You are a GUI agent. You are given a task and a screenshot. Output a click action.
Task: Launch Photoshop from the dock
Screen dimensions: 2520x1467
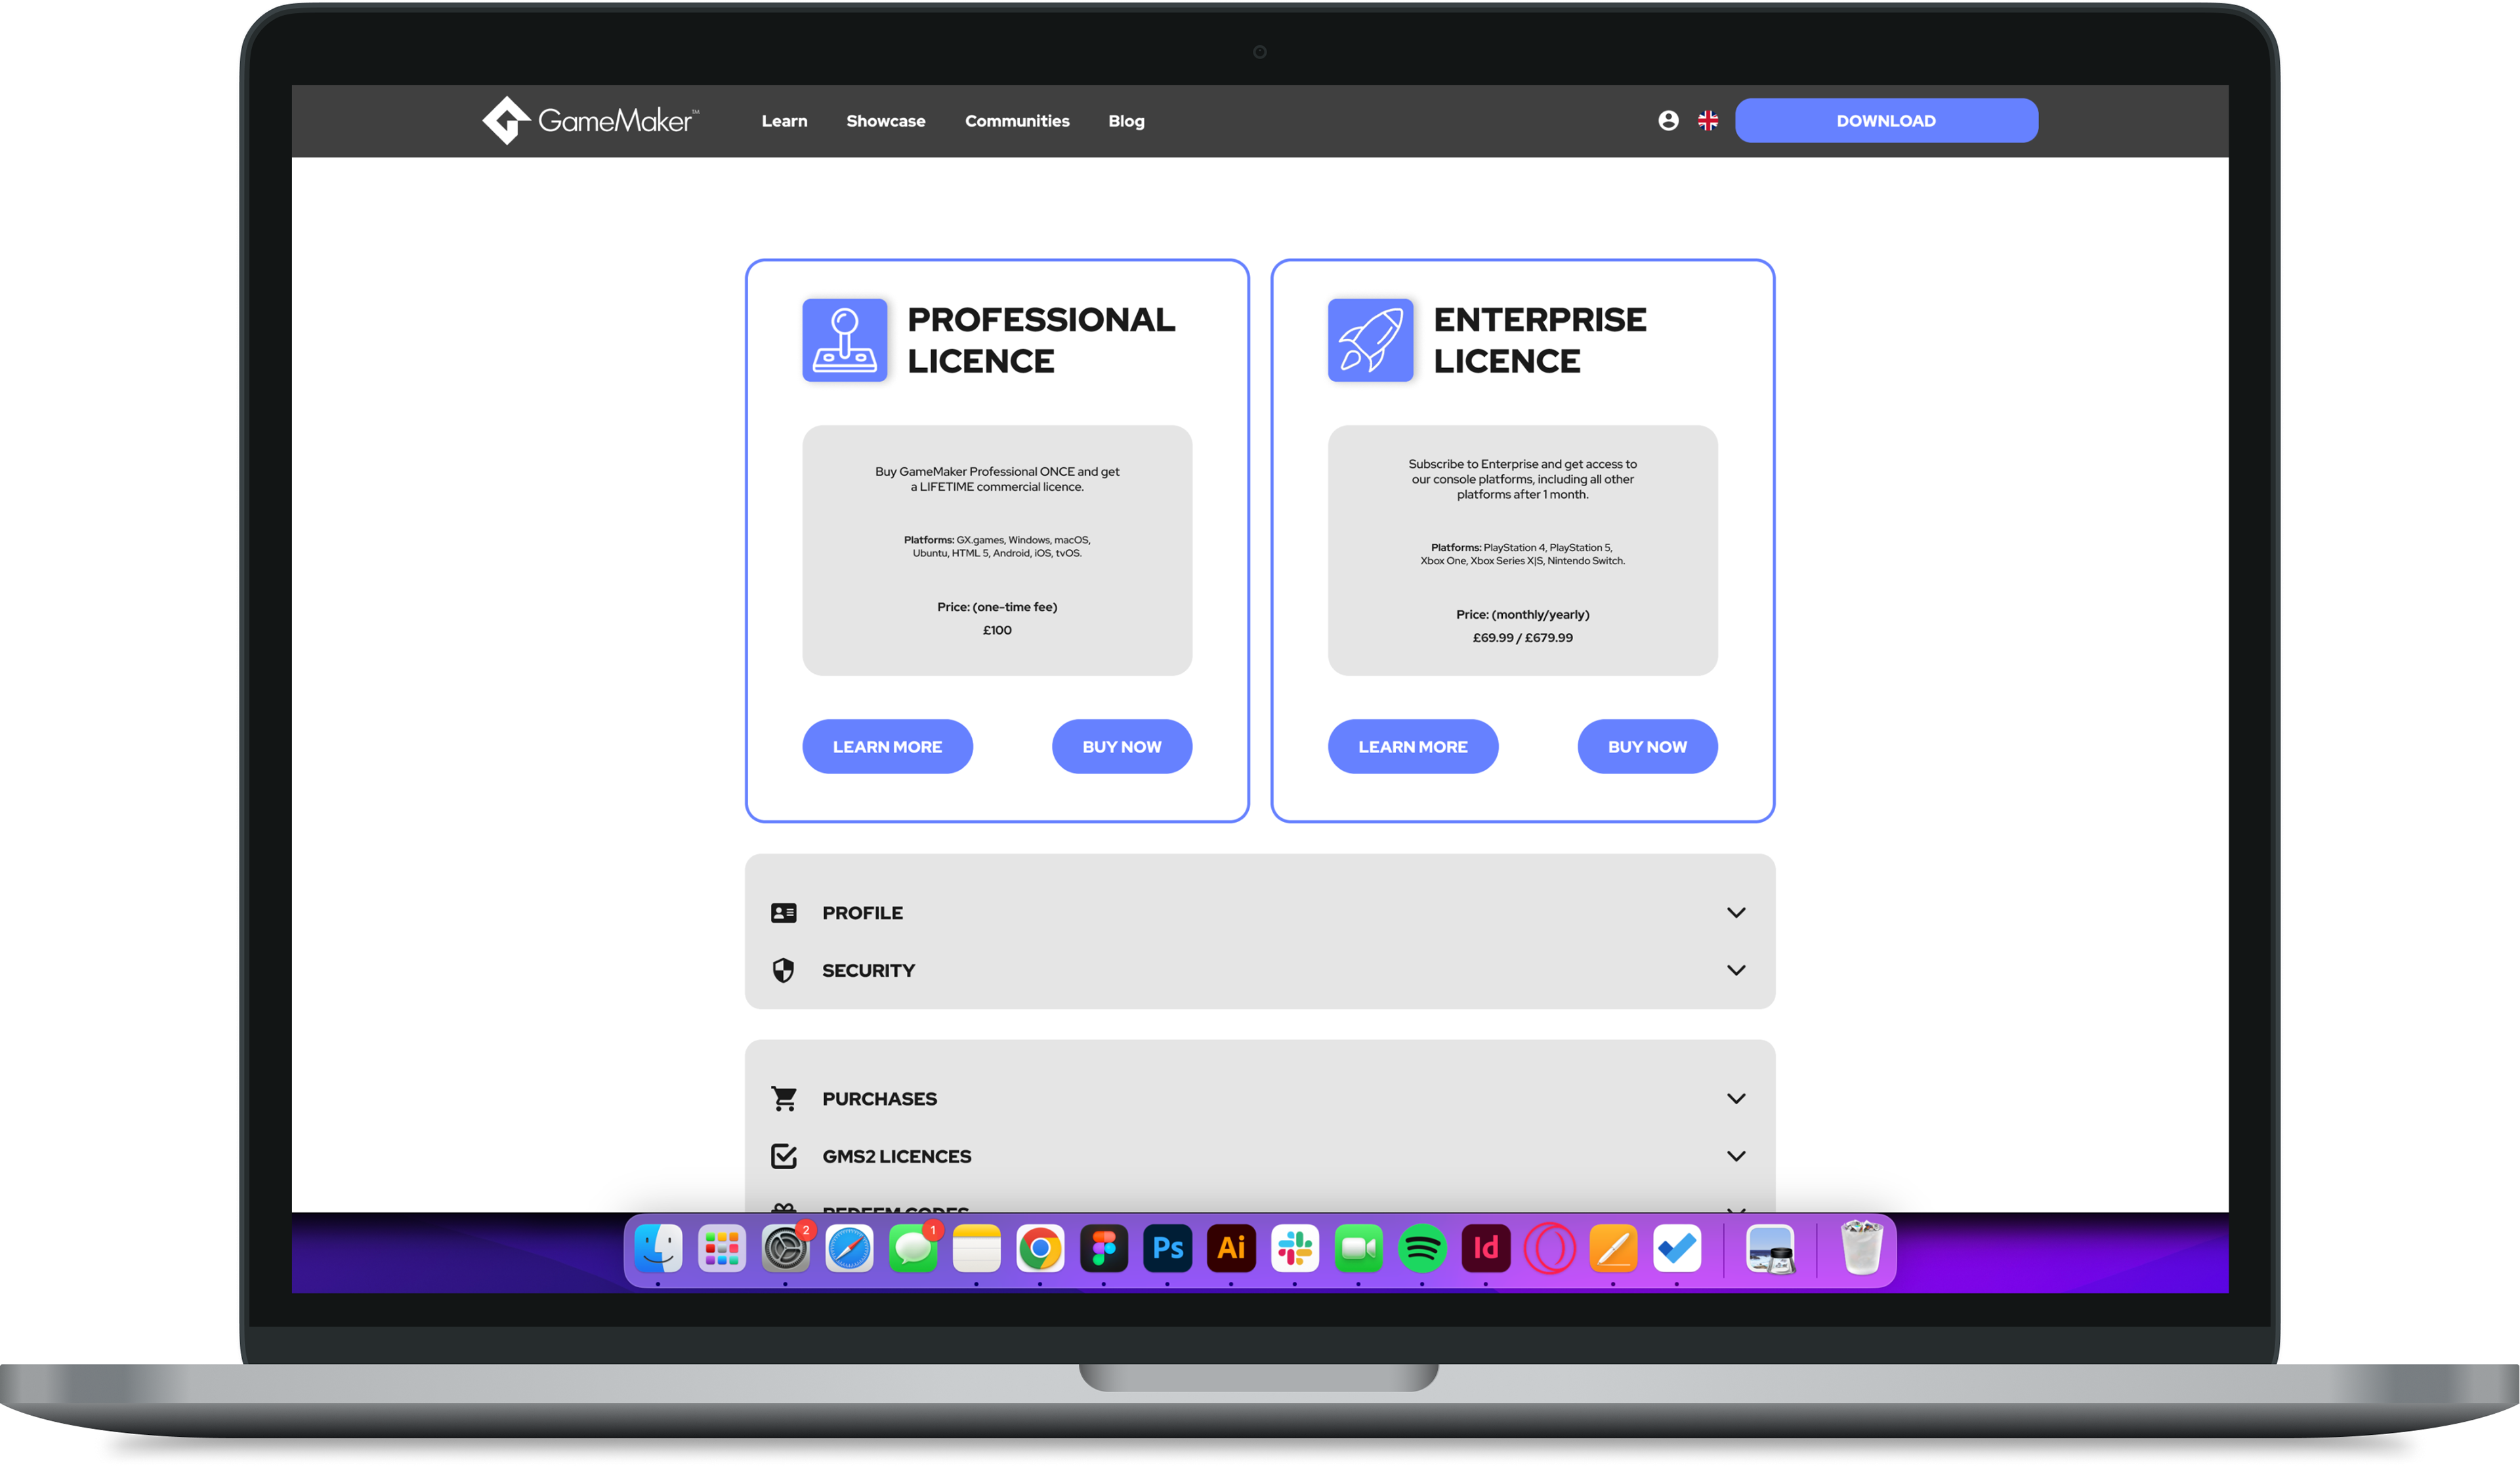coord(1167,1249)
